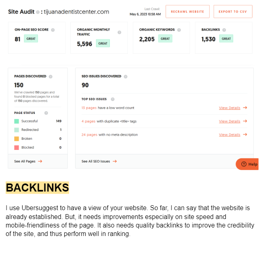267x257 pixels.
Task: Click info icon next to Organic Monthly Traffic
Action: [119, 32]
